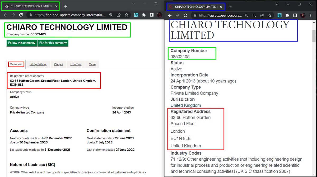Open extensions puzzle menu in OpenCorporates window
The height and width of the screenshot is (177, 317).
point(287,16)
